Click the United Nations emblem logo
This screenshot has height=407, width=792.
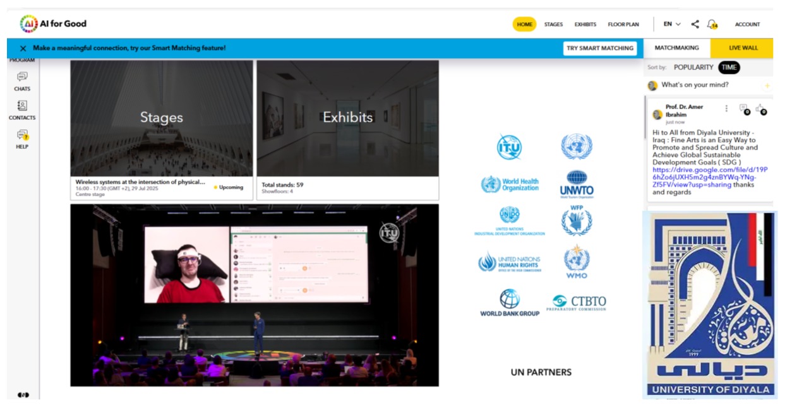[x=576, y=146]
